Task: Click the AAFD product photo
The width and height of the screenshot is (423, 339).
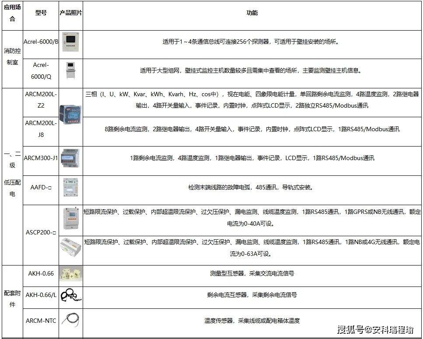Action: [x=71, y=187]
